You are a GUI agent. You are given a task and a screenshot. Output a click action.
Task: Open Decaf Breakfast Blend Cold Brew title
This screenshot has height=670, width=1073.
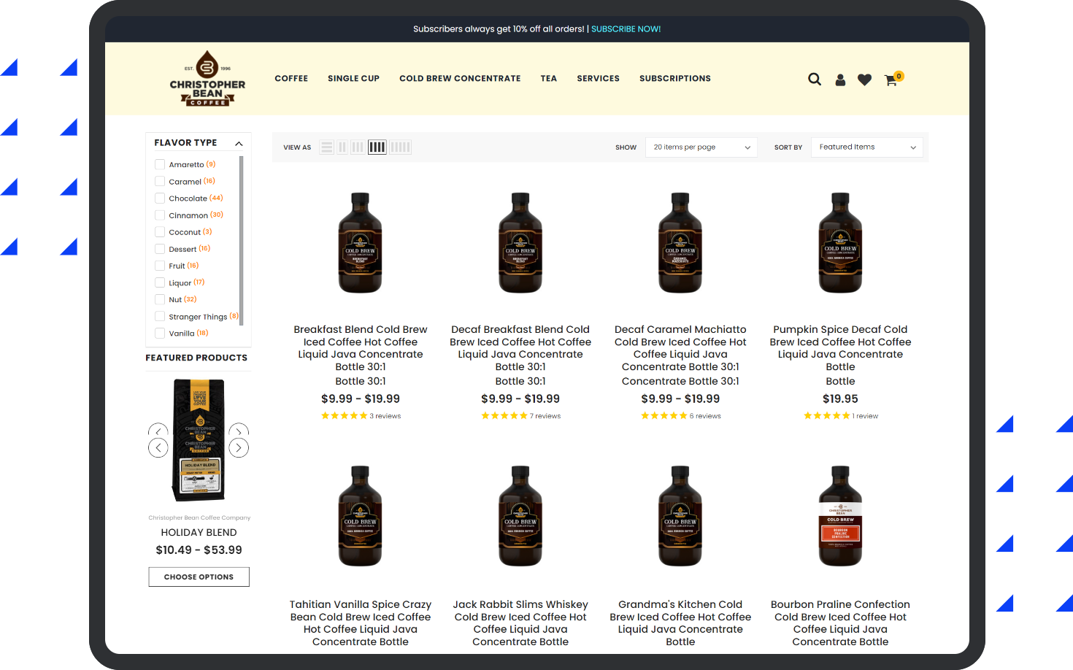pos(520,348)
